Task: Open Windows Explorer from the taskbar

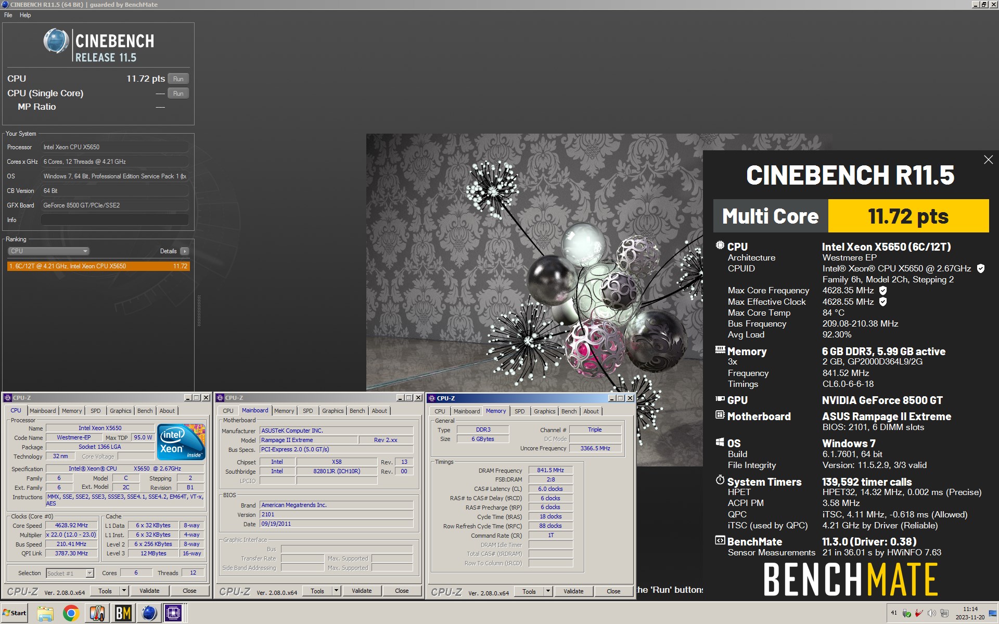Action: (45, 614)
